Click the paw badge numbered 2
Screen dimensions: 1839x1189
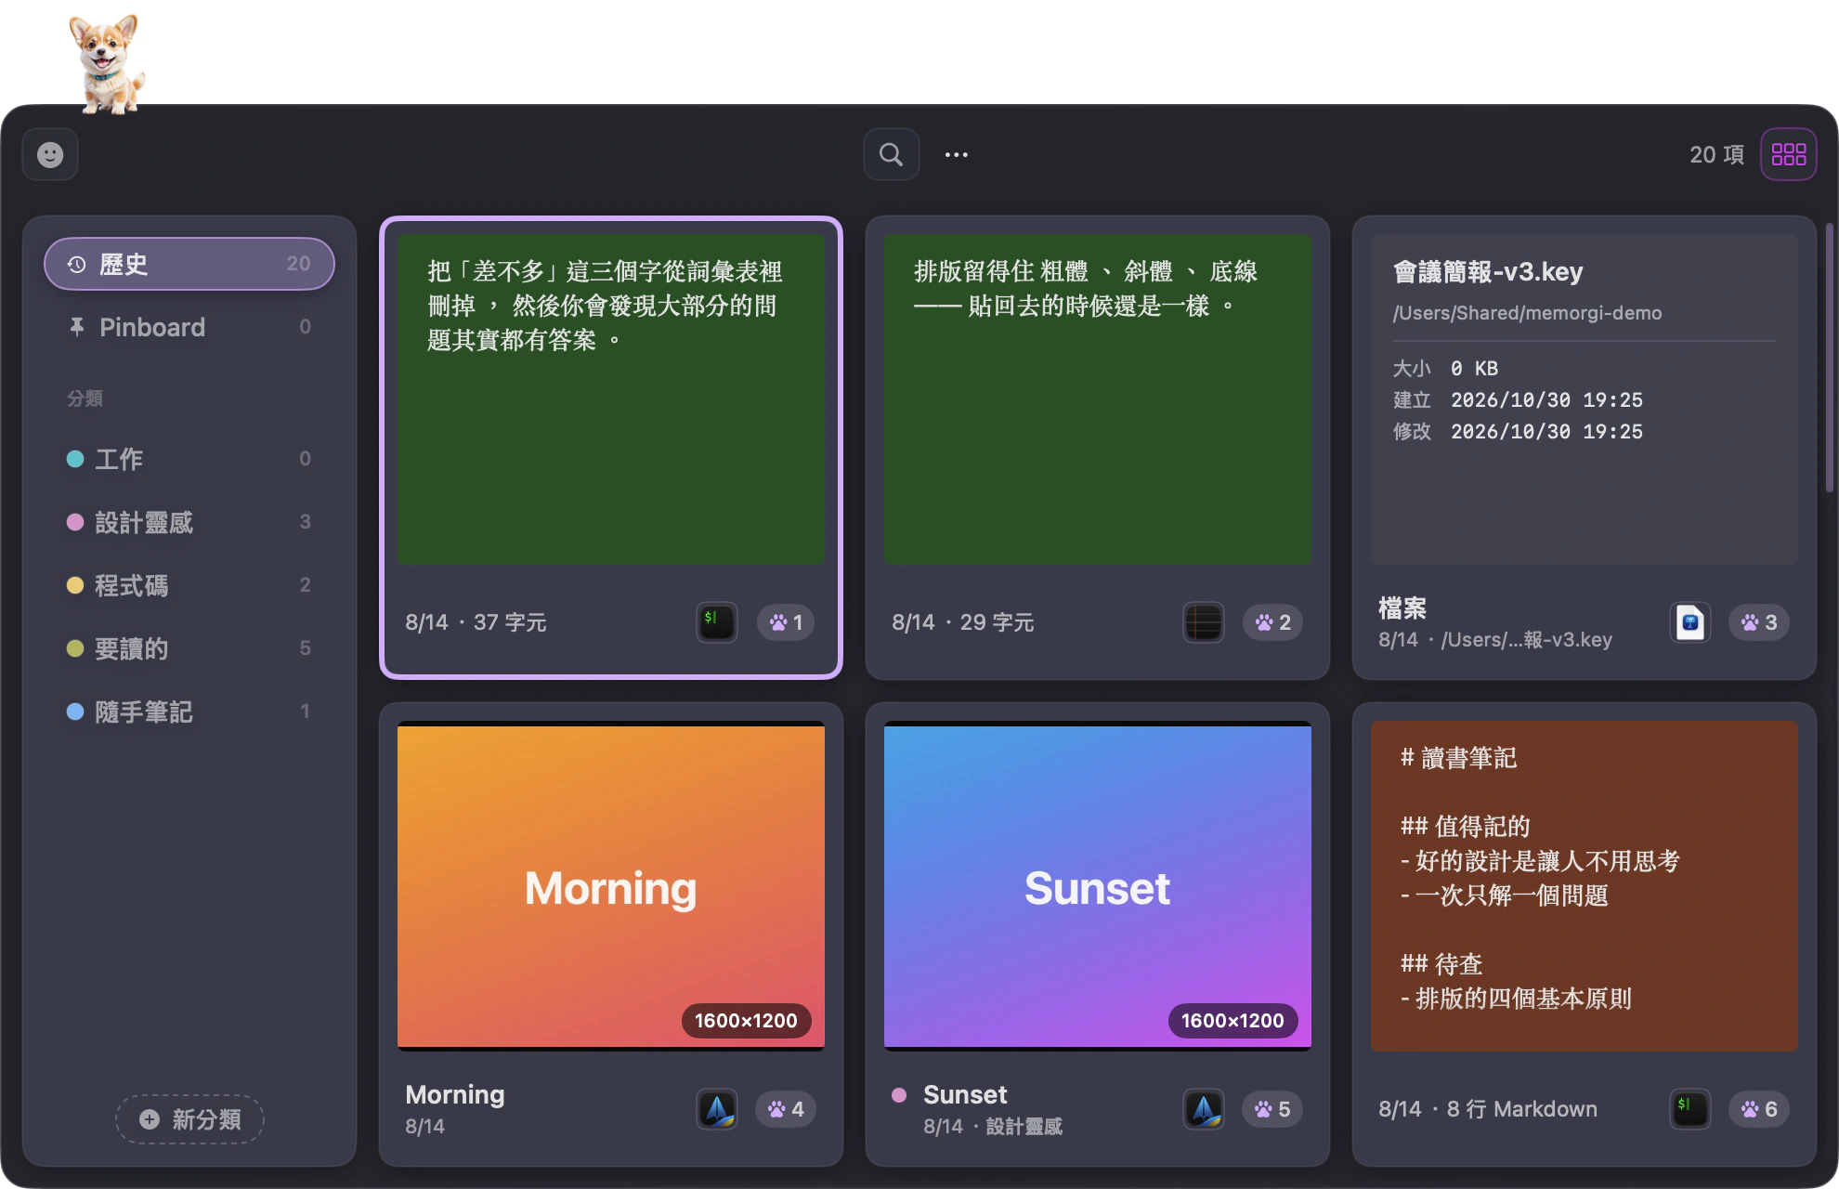pyautogui.click(x=1272, y=622)
